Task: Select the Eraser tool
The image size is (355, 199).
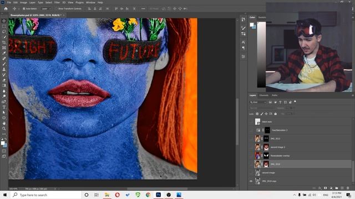Action: click(x=4, y=80)
